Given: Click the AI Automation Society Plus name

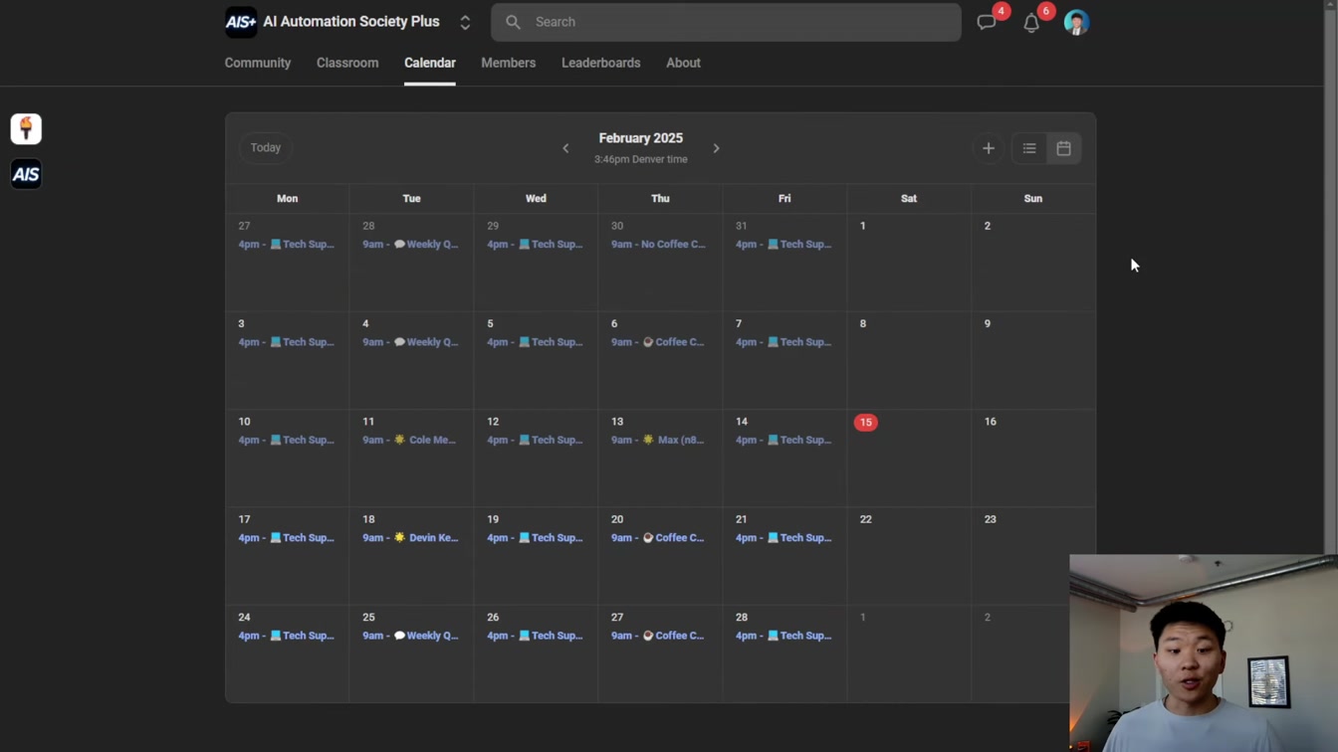Looking at the screenshot, I should [351, 22].
